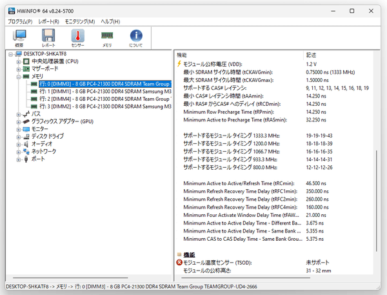The width and height of the screenshot is (387, 295).
Task: Click the memory icon beside 行: 1 [DIMM1]
Action: [34, 92]
